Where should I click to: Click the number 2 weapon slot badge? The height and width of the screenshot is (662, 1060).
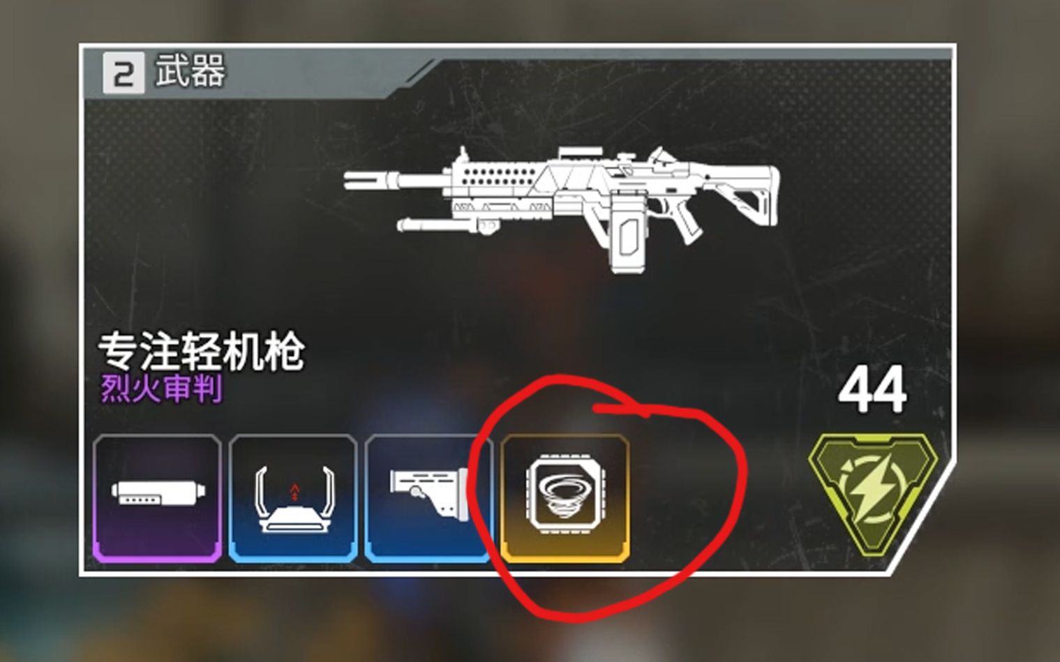pos(123,73)
